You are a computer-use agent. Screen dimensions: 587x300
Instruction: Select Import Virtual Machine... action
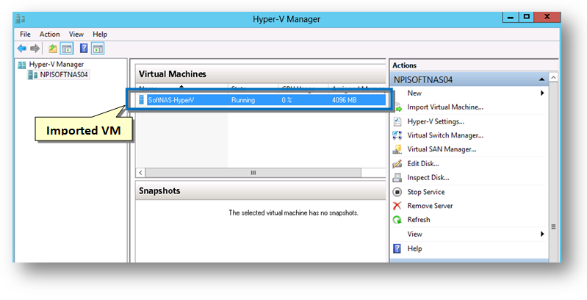(445, 107)
